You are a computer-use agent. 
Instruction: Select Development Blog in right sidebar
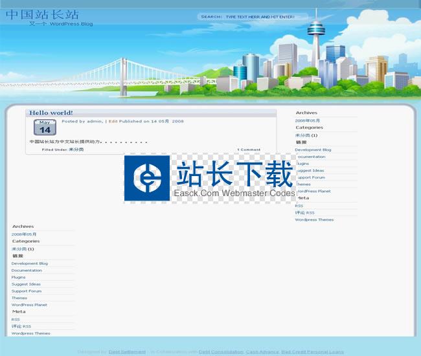[313, 150]
